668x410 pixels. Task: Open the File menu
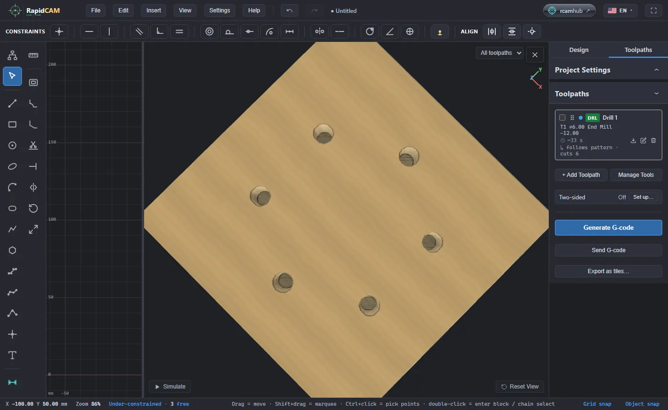(x=95, y=10)
